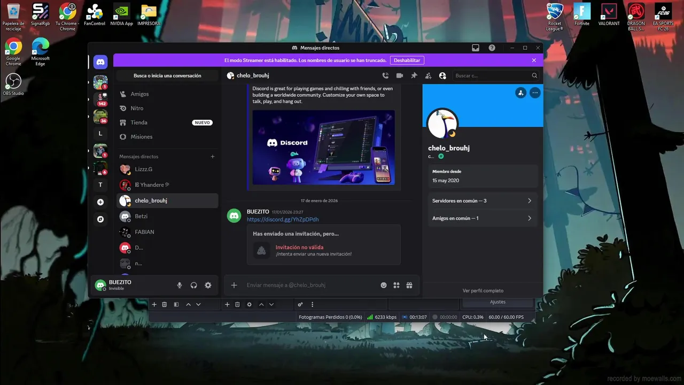
Task: Remove scene with OBS trash icon
Action: click(x=165, y=305)
